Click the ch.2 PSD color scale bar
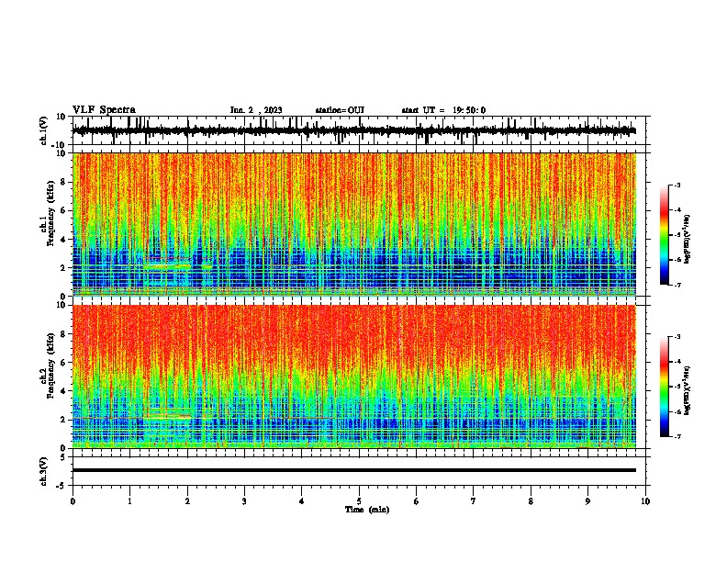Viewport: 727px width, 562px height. (x=664, y=387)
